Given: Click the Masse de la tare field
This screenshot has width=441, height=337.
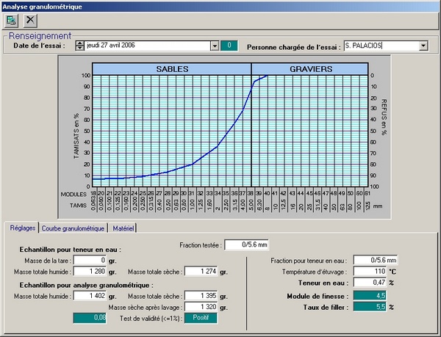Looking at the screenshot, I should (x=88, y=260).
